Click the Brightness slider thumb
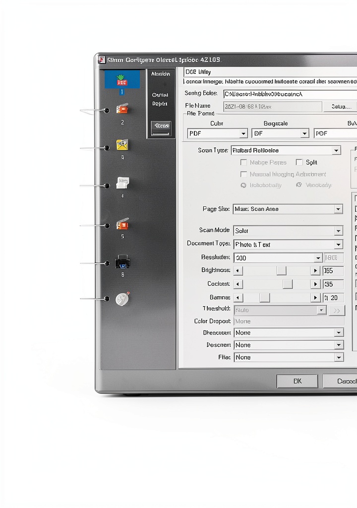The height and width of the screenshot is (508, 357). (x=281, y=270)
